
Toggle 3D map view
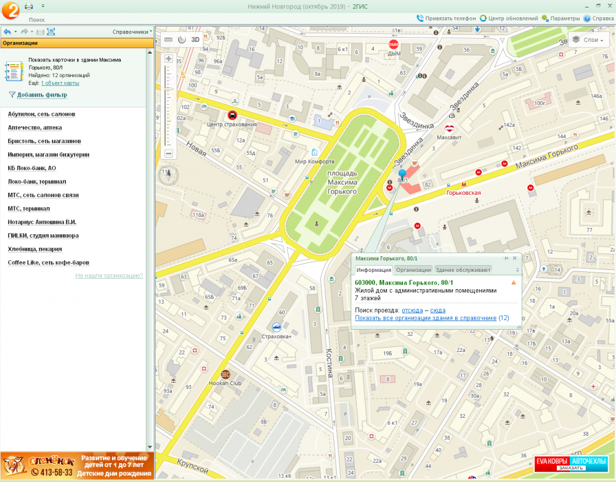coord(195,39)
